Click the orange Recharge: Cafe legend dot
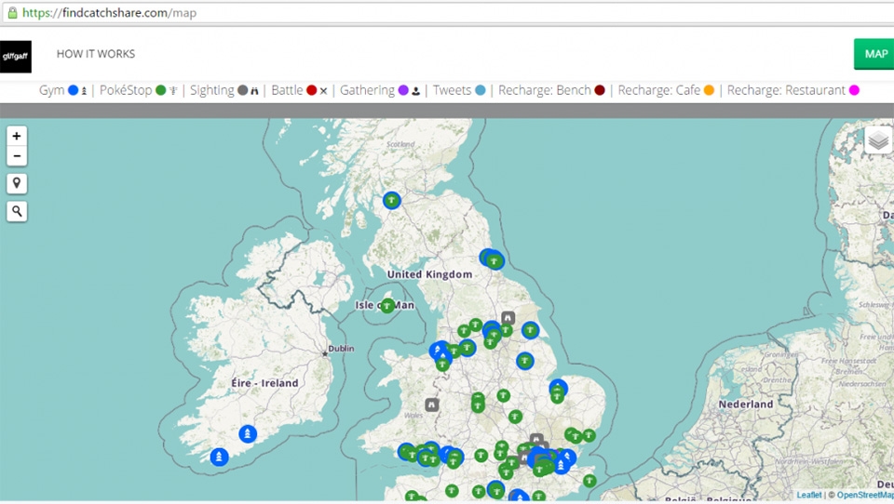 [x=709, y=90]
